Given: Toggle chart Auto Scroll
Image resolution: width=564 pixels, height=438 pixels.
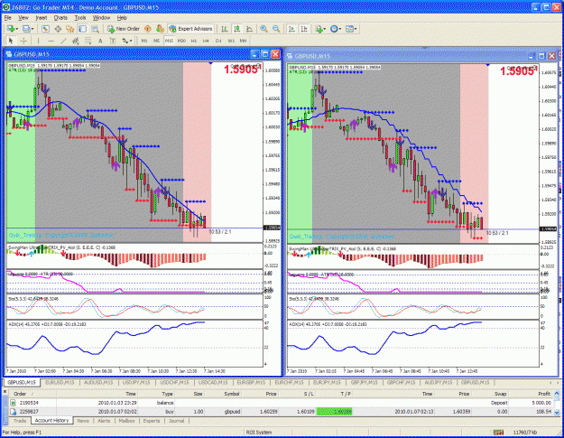Looking at the screenshot, I should tap(292, 29).
